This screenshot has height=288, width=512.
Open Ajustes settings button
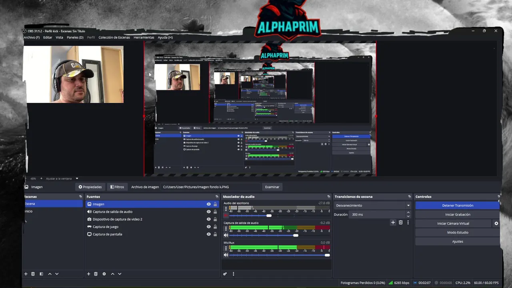[458, 242]
